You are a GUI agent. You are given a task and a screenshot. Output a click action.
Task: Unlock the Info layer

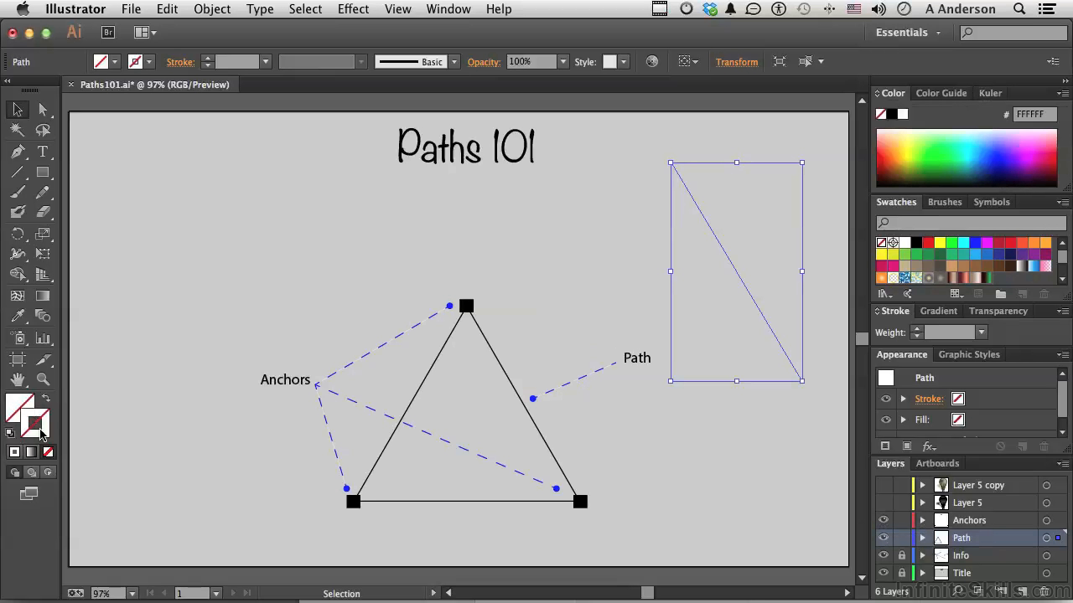902,555
